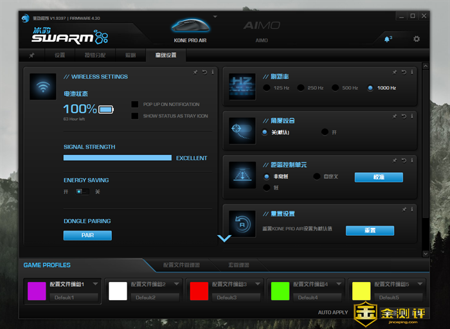
Task: Click the green profile 4 color swatch
Action: point(280,290)
